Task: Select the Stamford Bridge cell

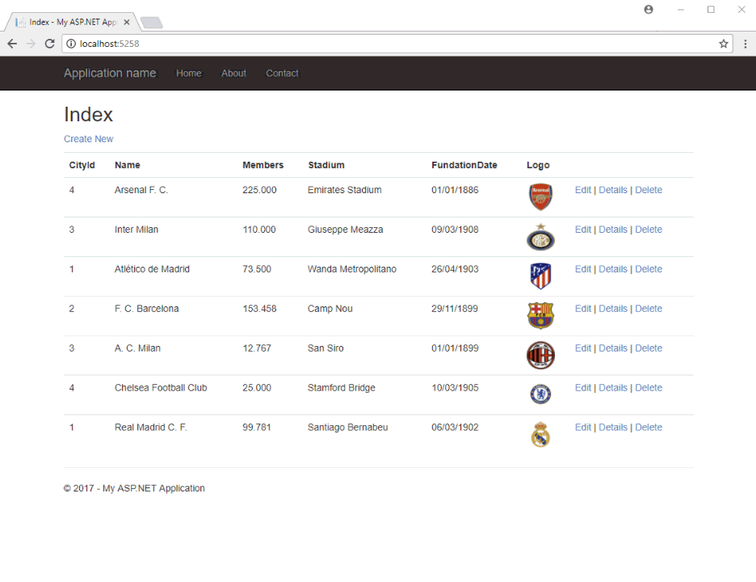Action: point(342,388)
